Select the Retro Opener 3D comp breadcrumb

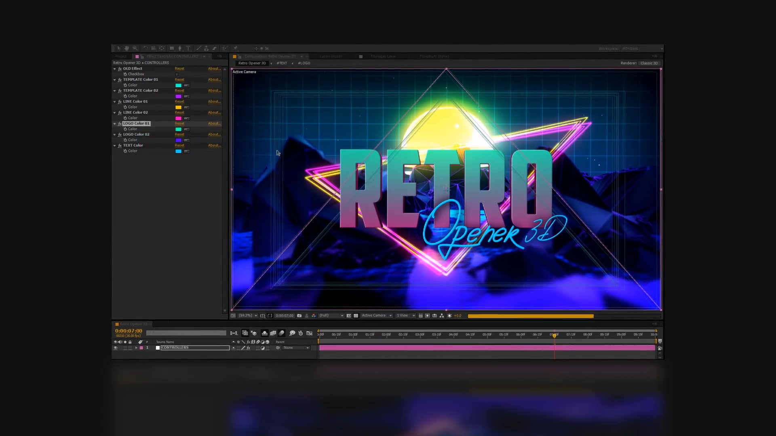click(x=252, y=63)
